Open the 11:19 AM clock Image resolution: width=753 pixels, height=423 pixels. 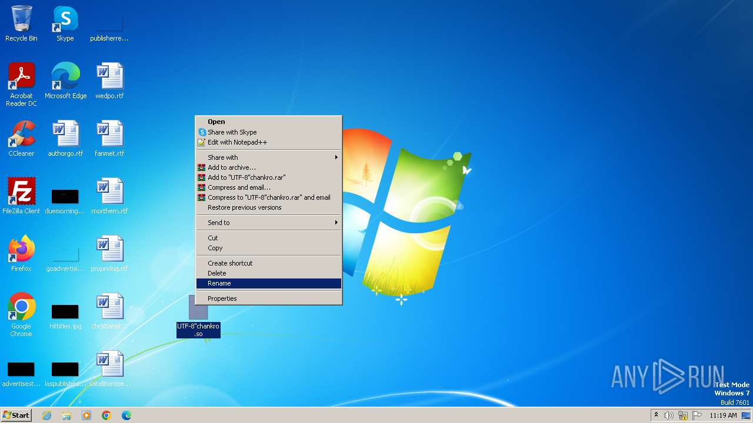723,415
